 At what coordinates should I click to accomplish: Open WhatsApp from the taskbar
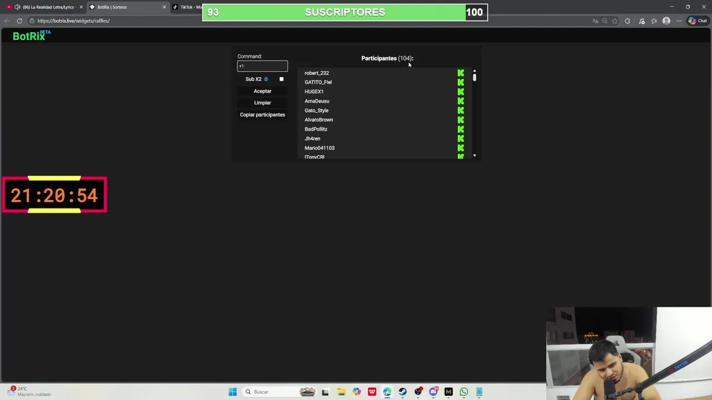463,392
